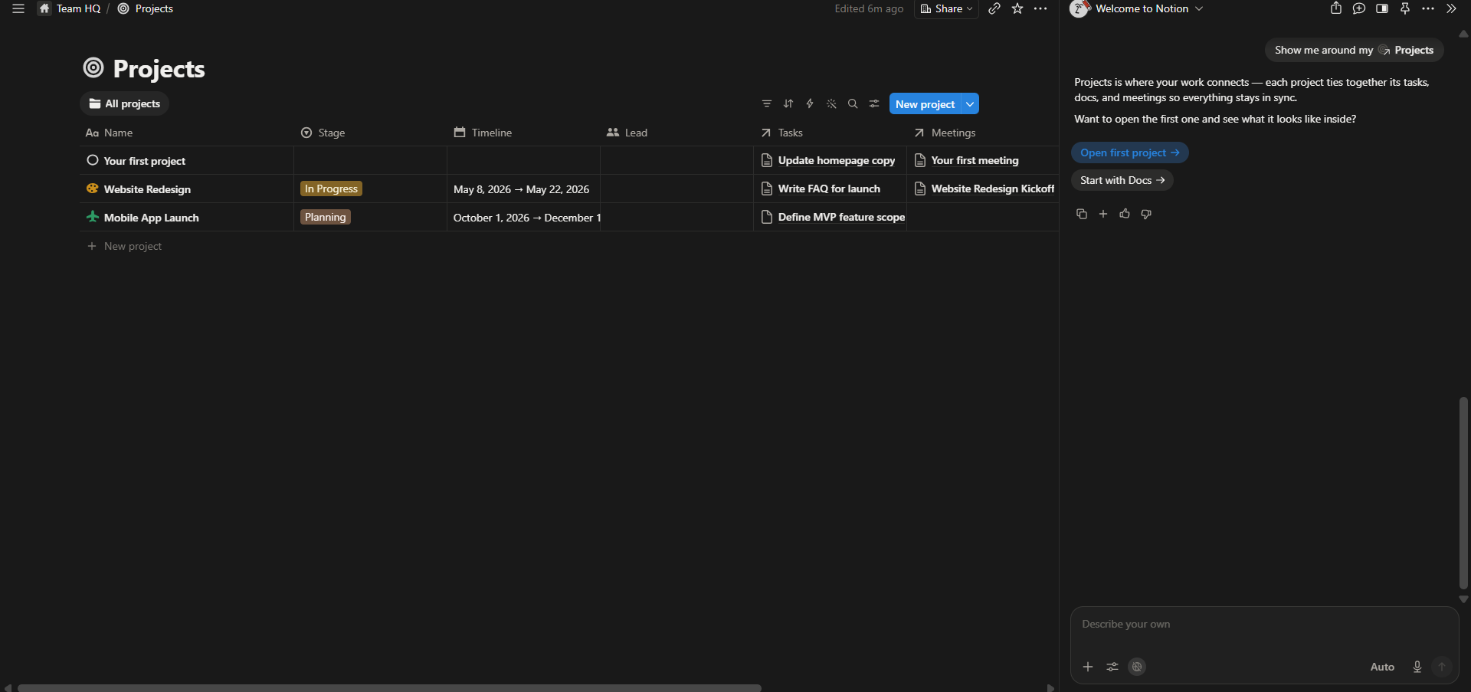Select the All projects view tab
This screenshot has width=1471, height=692.
click(124, 103)
